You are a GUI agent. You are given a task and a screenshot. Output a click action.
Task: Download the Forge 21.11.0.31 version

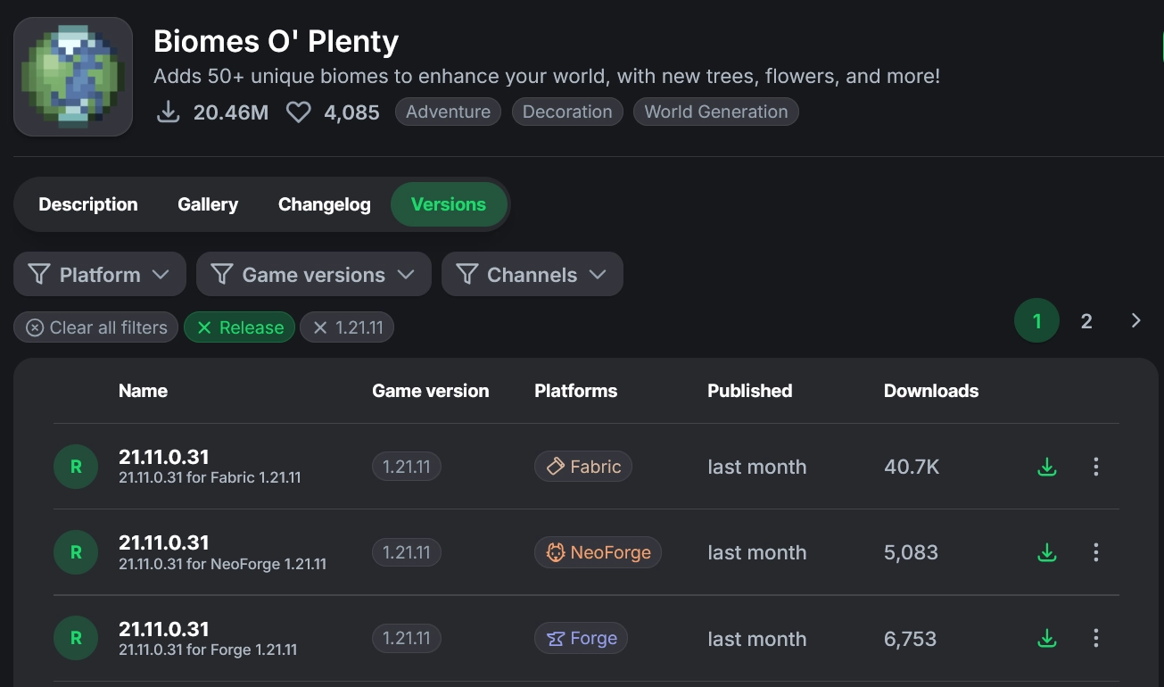pos(1047,639)
